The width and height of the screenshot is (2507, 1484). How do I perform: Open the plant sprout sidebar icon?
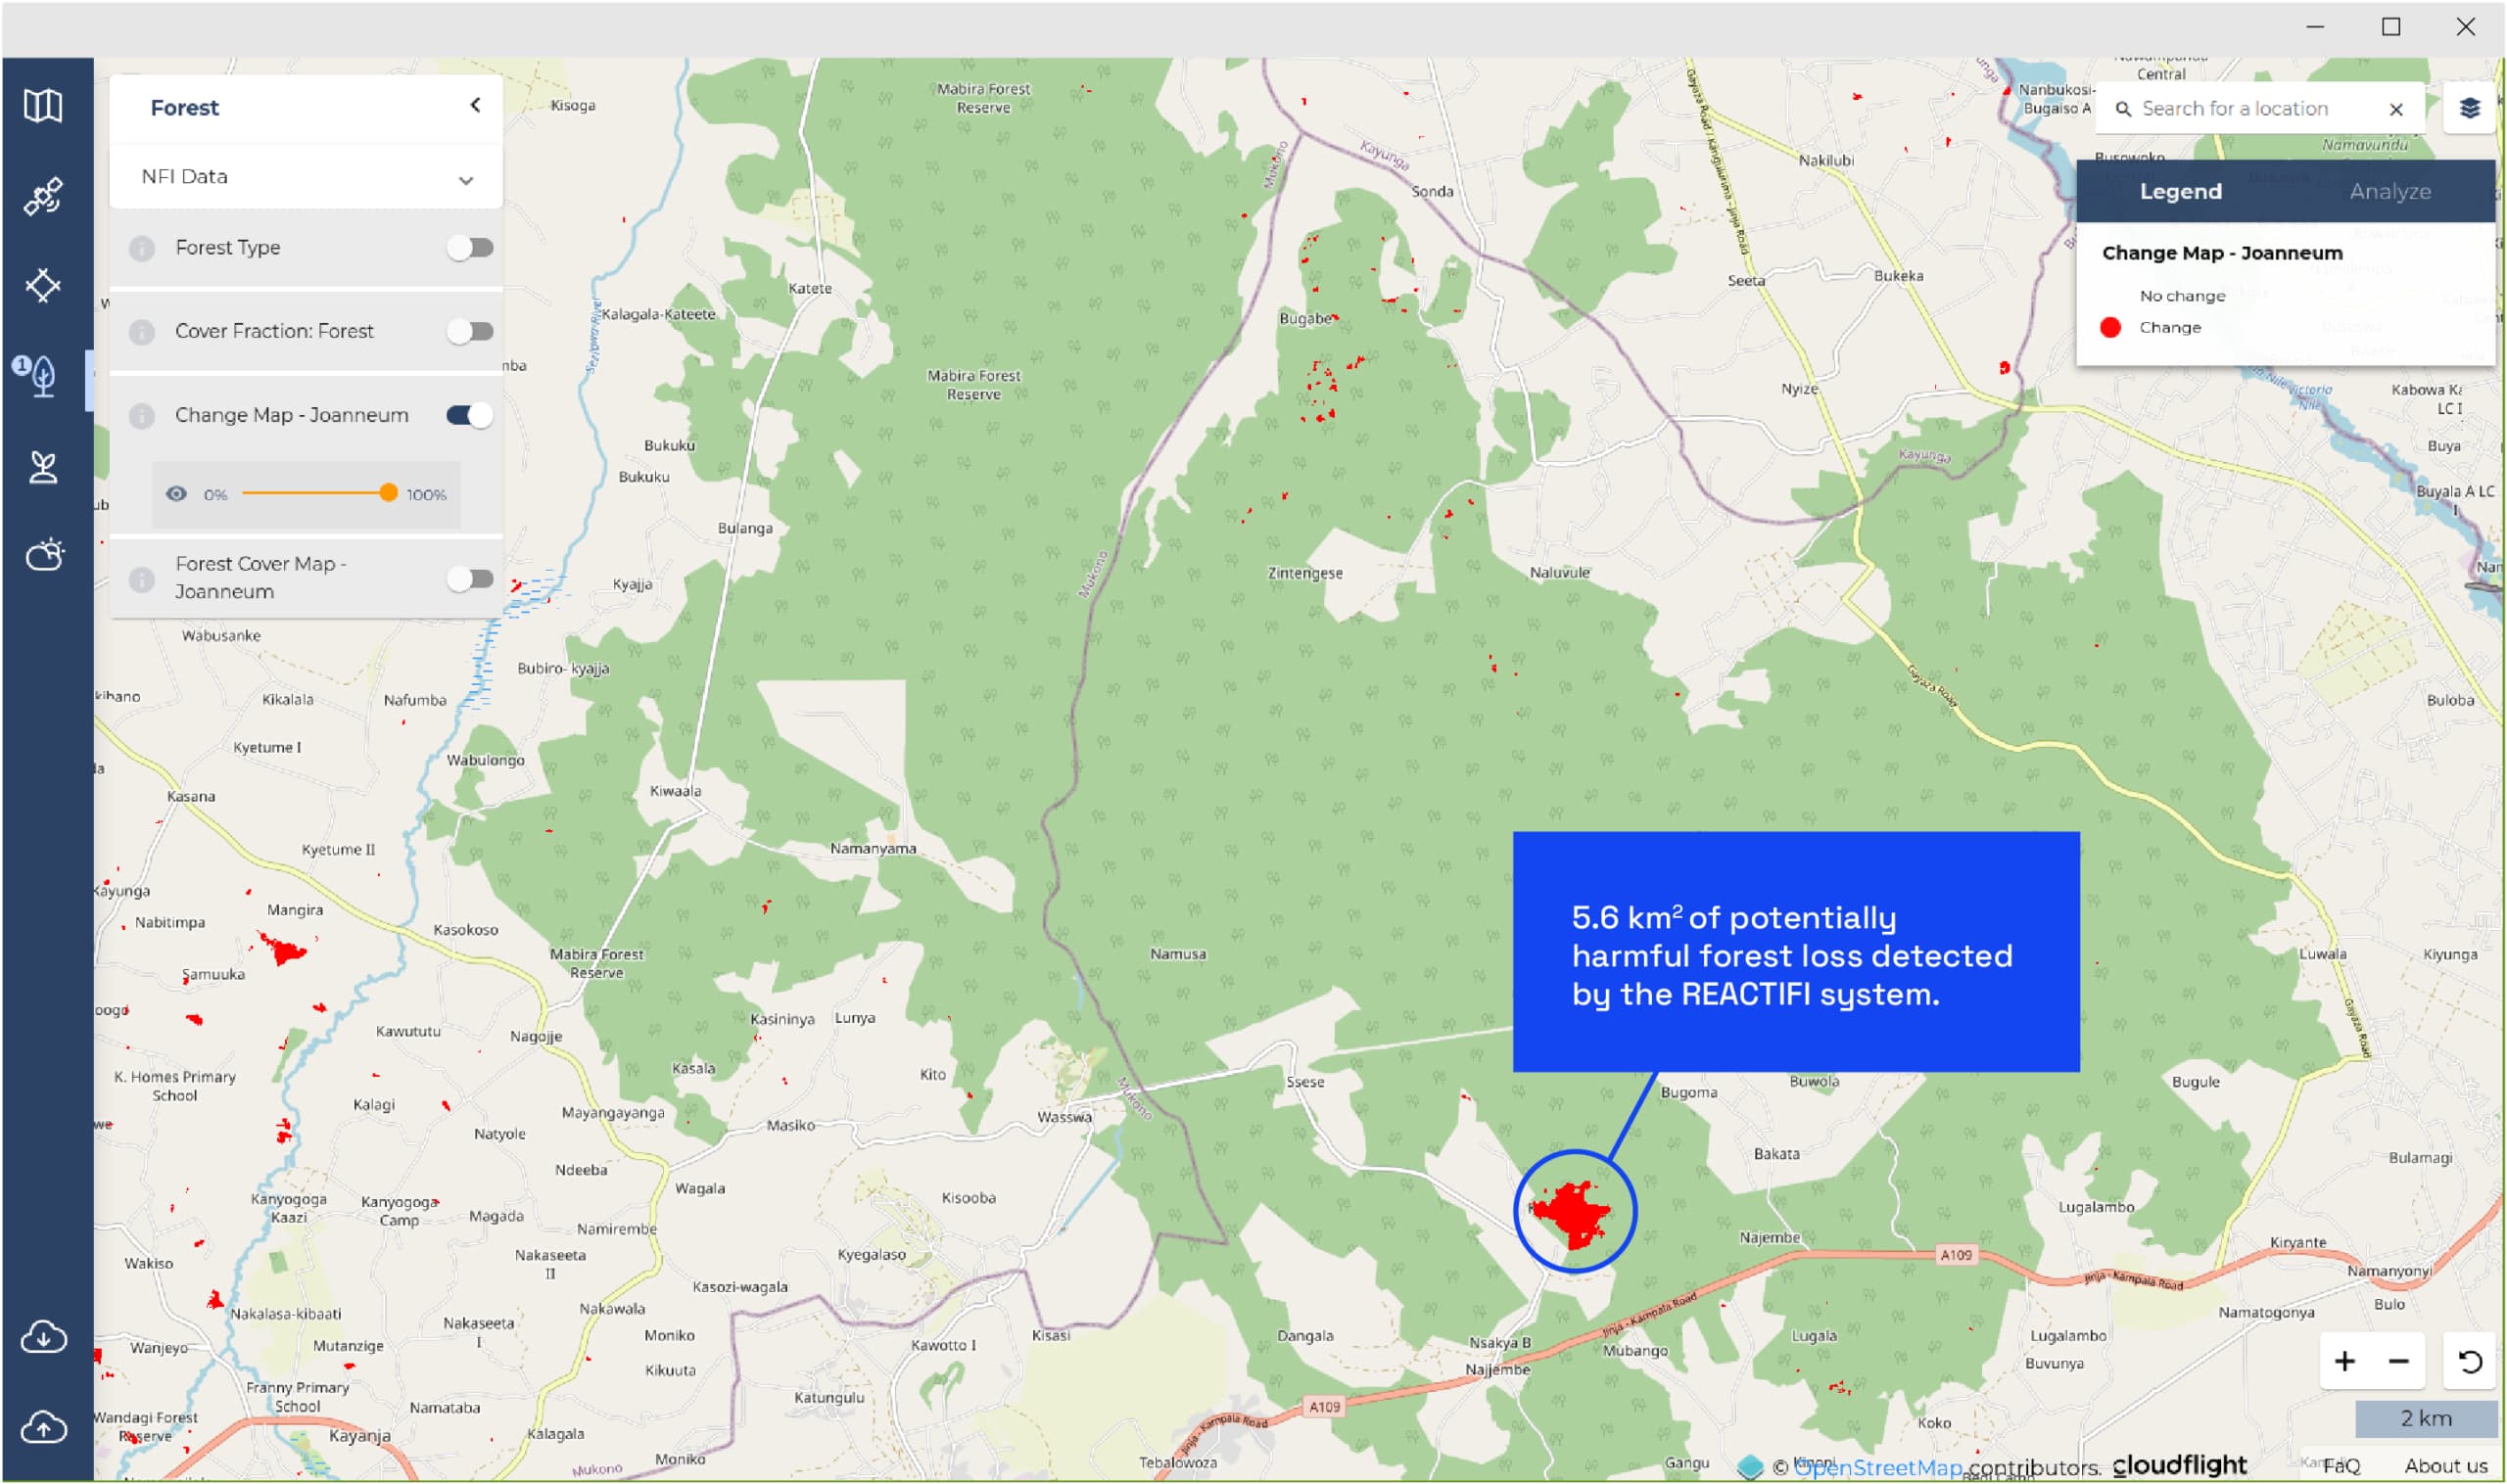pos(43,467)
